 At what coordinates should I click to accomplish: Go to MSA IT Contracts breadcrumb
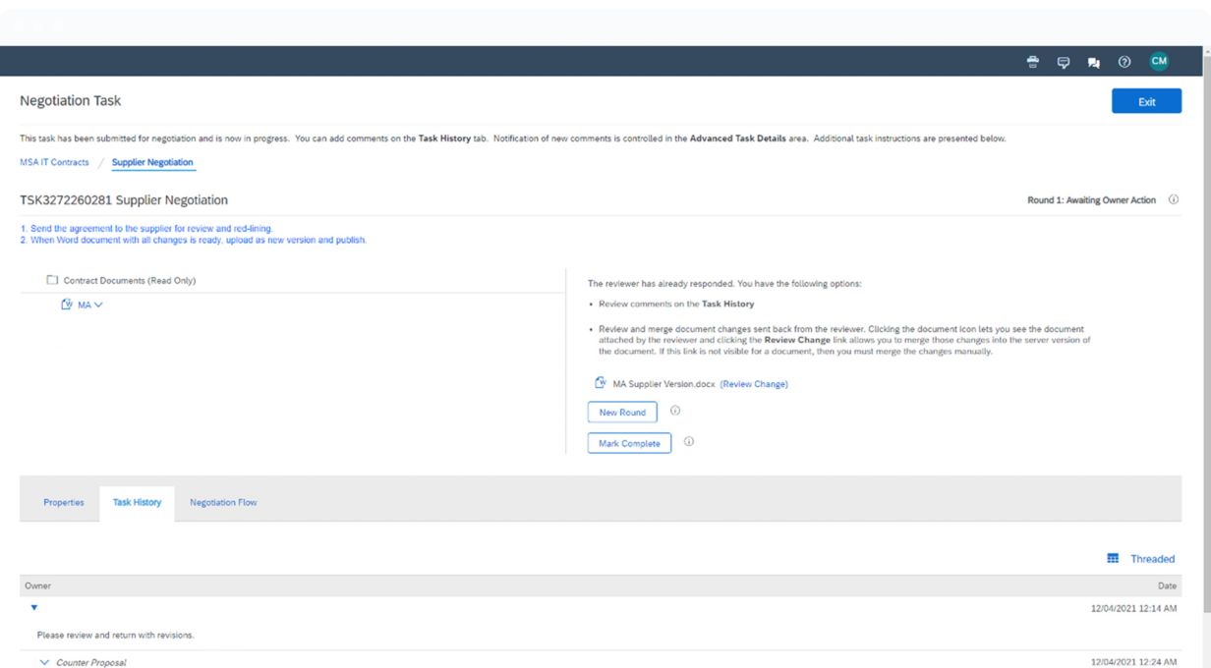54,162
